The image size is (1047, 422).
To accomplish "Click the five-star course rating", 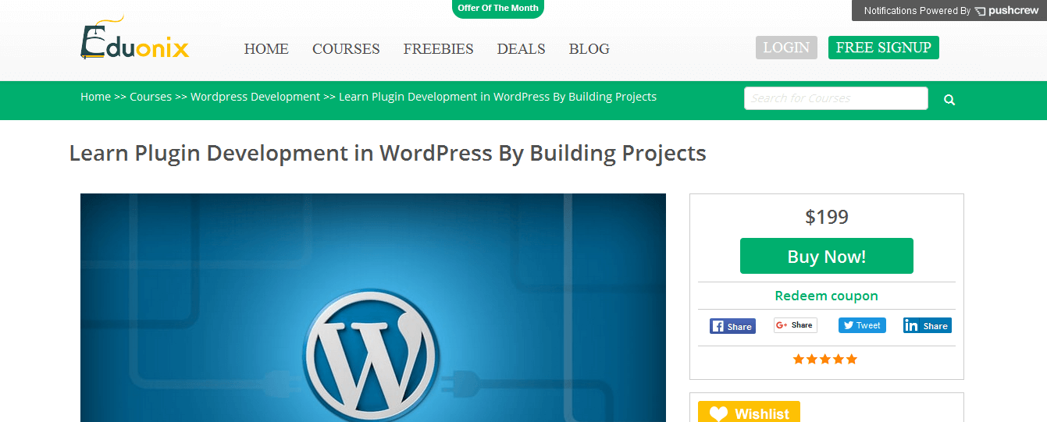I will 825,359.
